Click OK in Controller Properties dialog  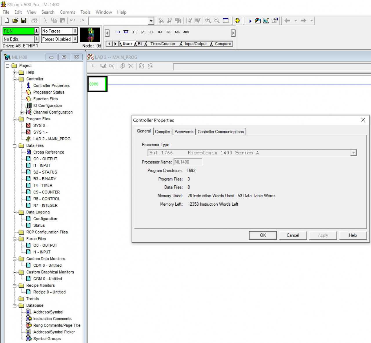click(x=263, y=235)
